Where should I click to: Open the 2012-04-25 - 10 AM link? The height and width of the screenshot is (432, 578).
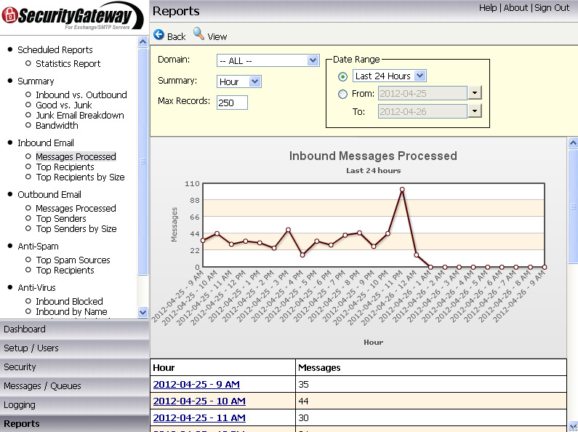pyautogui.click(x=199, y=401)
